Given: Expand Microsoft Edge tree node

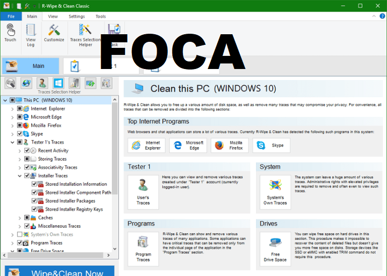Looking at the screenshot, I should pos(12,117).
